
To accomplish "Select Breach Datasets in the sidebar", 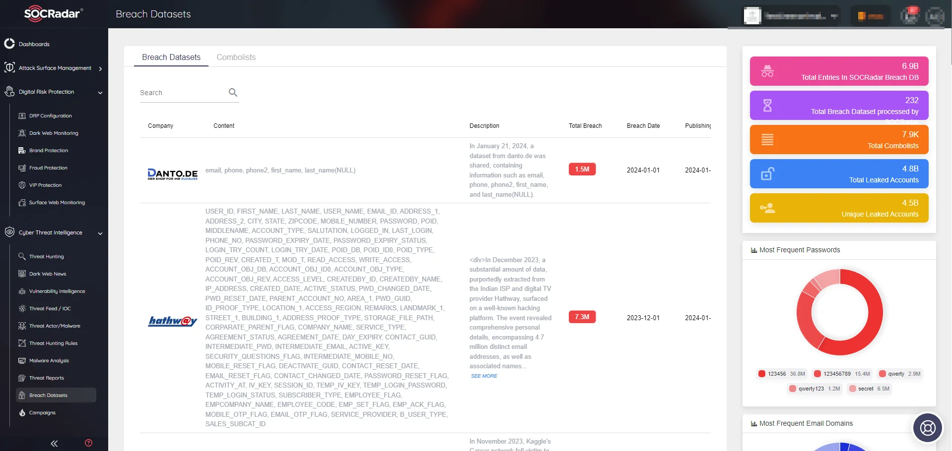I will pos(56,395).
